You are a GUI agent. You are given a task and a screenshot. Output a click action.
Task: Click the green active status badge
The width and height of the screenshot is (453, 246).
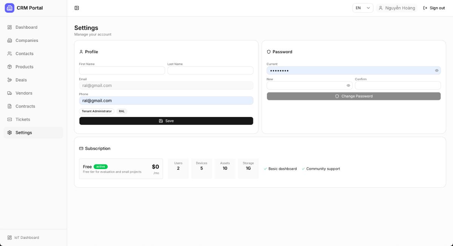(x=101, y=167)
